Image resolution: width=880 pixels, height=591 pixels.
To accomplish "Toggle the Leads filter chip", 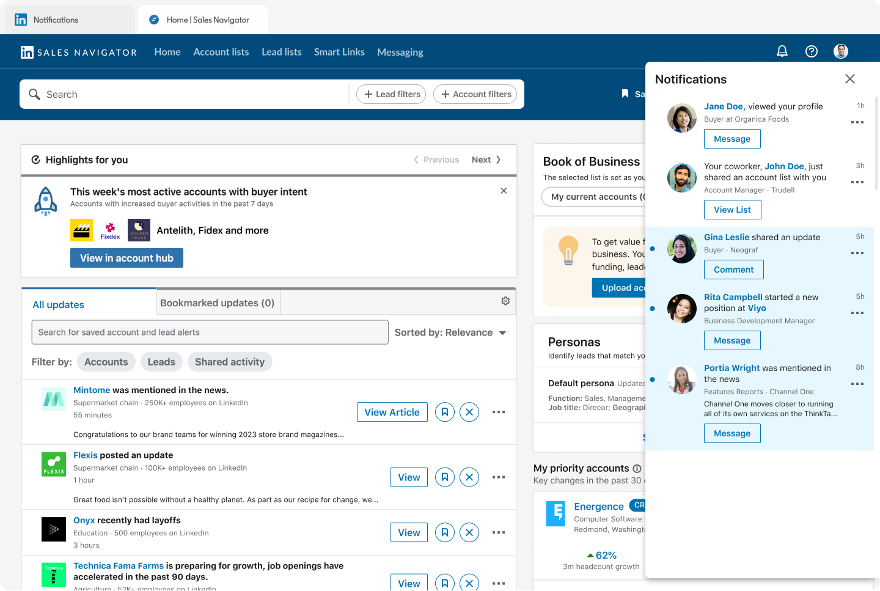I will pyautogui.click(x=161, y=362).
